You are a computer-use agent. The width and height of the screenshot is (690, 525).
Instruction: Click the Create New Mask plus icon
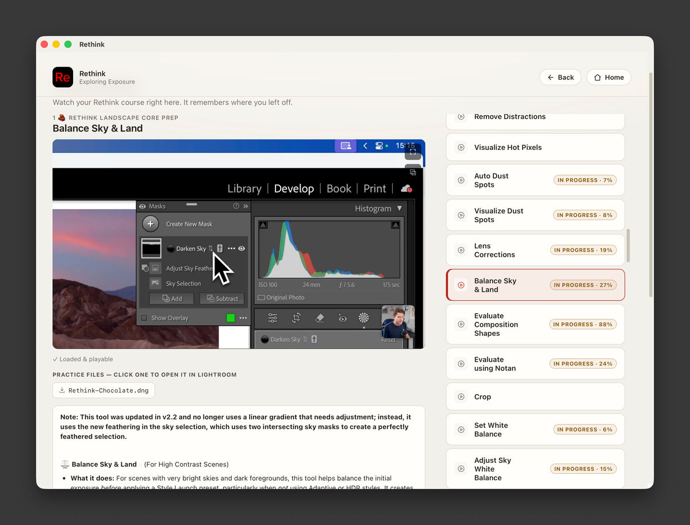click(150, 224)
